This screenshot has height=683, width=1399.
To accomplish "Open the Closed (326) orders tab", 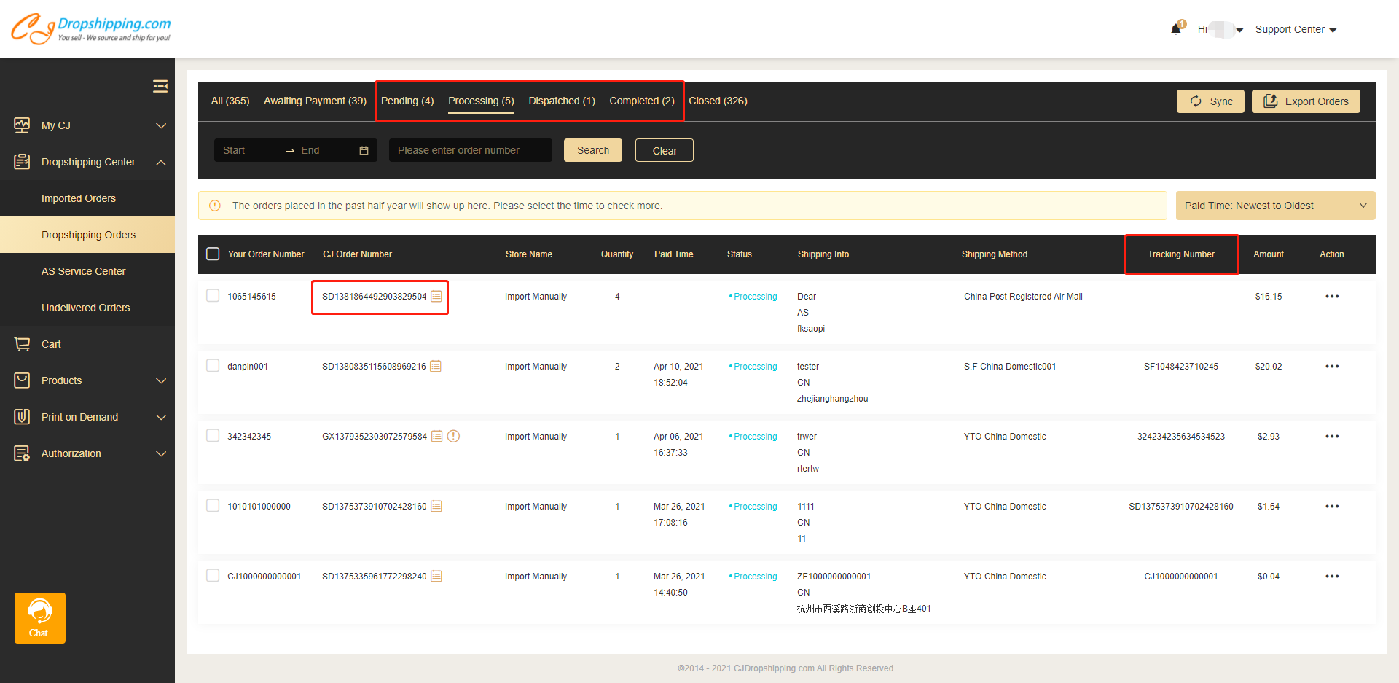I will (717, 101).
